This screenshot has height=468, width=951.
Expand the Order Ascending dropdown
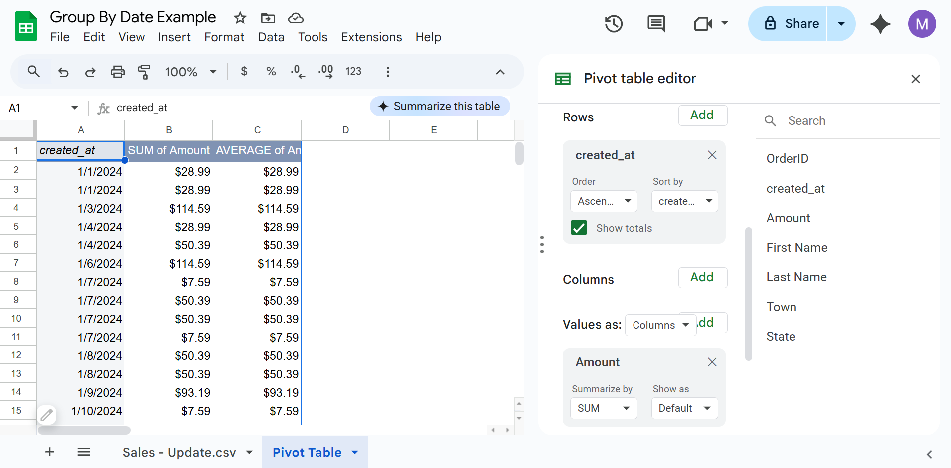(604, 201)
